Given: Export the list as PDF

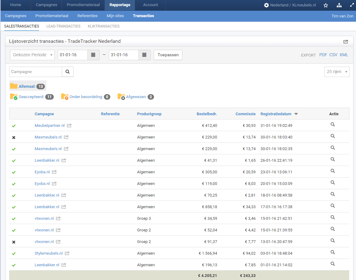Looking at the screenshot, I should (323, 55).
